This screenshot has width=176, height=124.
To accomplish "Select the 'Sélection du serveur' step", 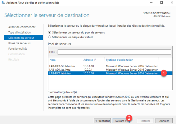I will [x=24, y=38].
